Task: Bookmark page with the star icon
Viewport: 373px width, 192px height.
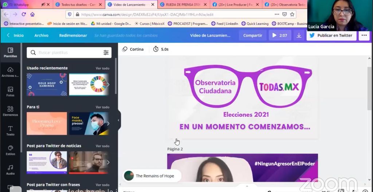Action: (x=292, y=14)
